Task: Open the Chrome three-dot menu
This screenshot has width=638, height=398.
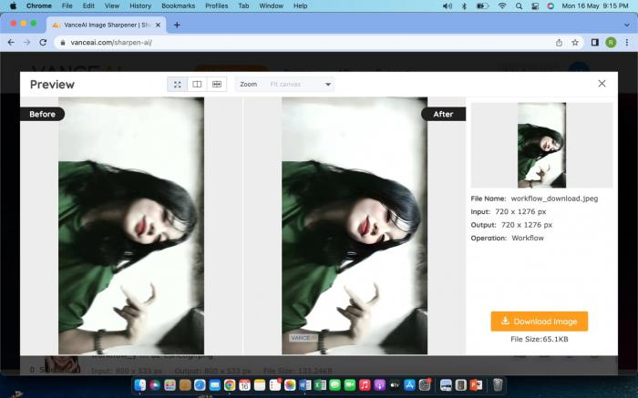Action: coord(627,42)
